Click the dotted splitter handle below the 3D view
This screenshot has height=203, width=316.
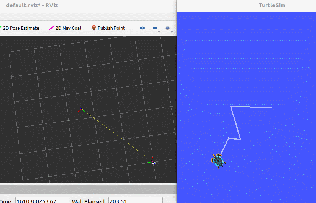[x=32, y=184]
